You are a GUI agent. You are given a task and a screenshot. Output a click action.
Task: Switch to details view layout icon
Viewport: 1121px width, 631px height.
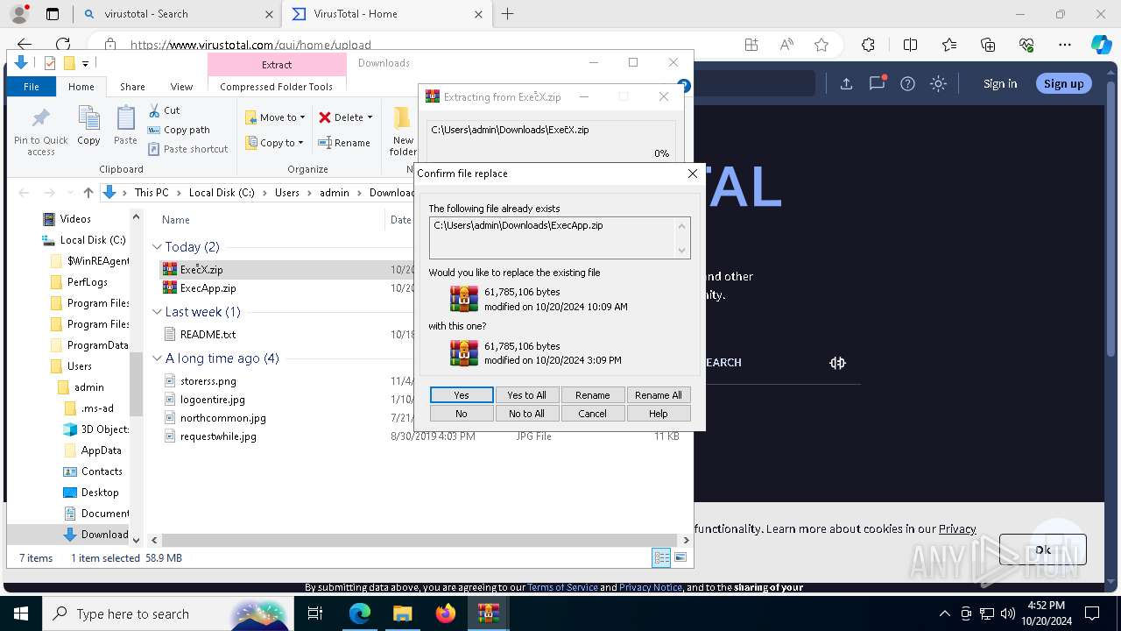click(661, 557)
